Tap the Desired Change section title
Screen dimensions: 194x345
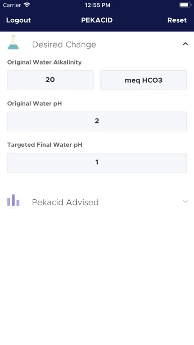point(64,45)
